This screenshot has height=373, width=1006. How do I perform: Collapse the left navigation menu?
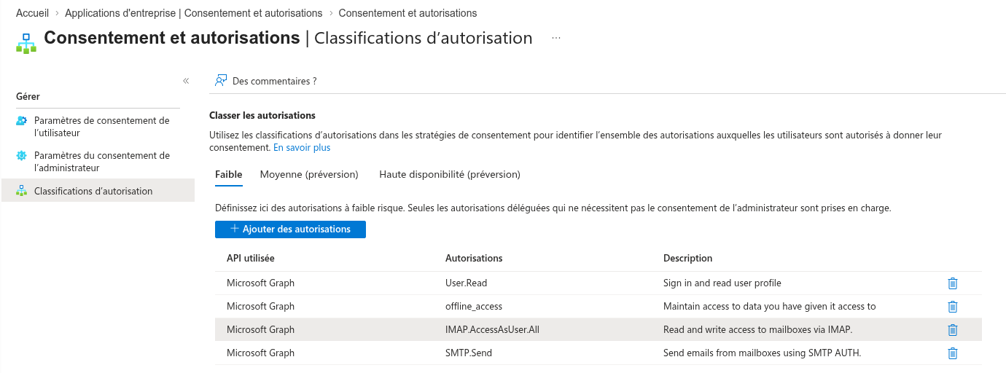(x=186, y=81)
